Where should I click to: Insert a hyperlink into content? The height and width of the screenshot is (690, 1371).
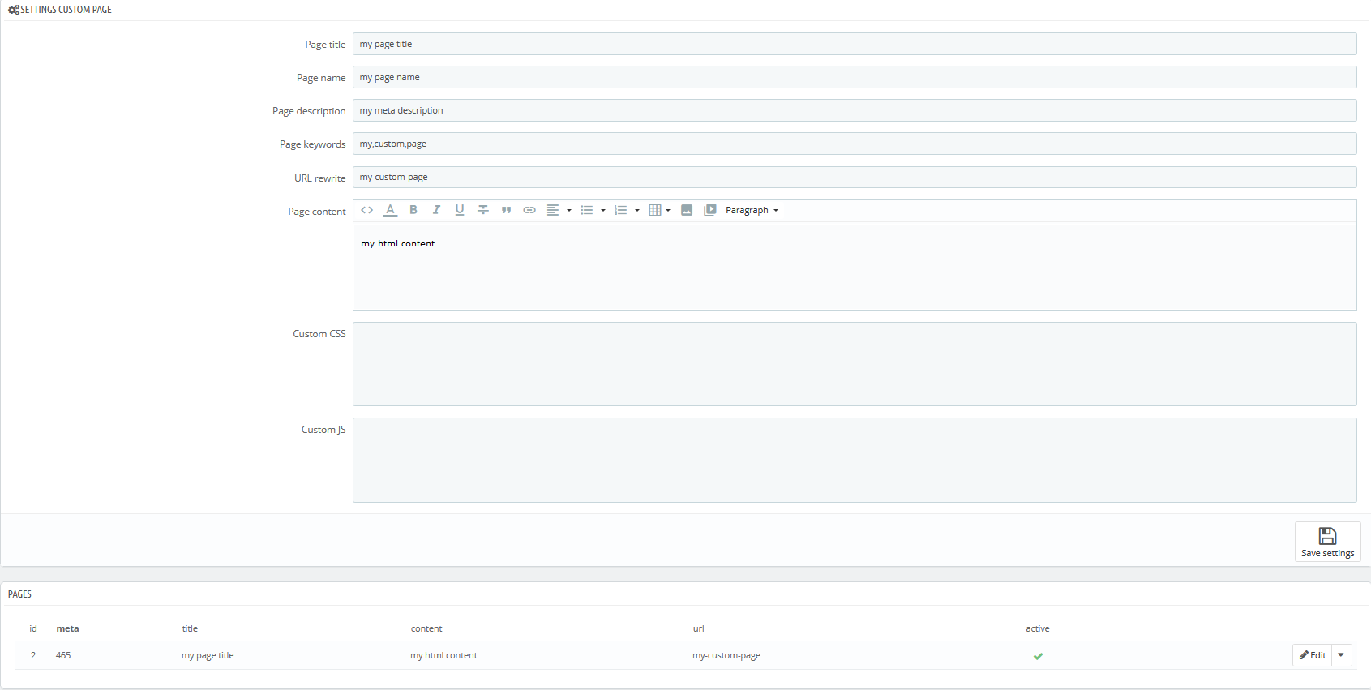pyautogui.click(x=529, y=210)
